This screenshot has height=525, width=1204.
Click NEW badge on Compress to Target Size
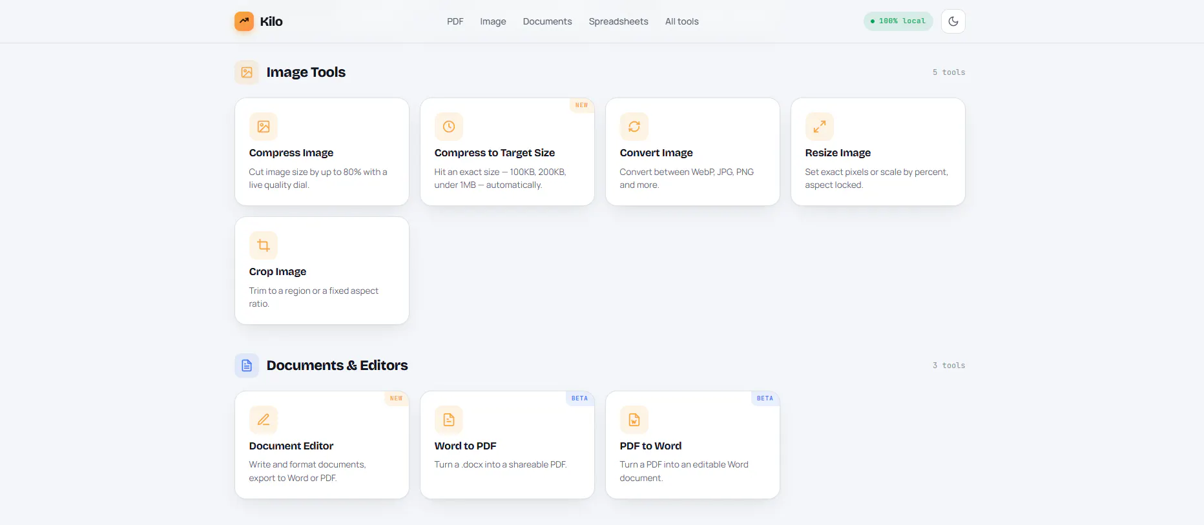tap(581, 105)
